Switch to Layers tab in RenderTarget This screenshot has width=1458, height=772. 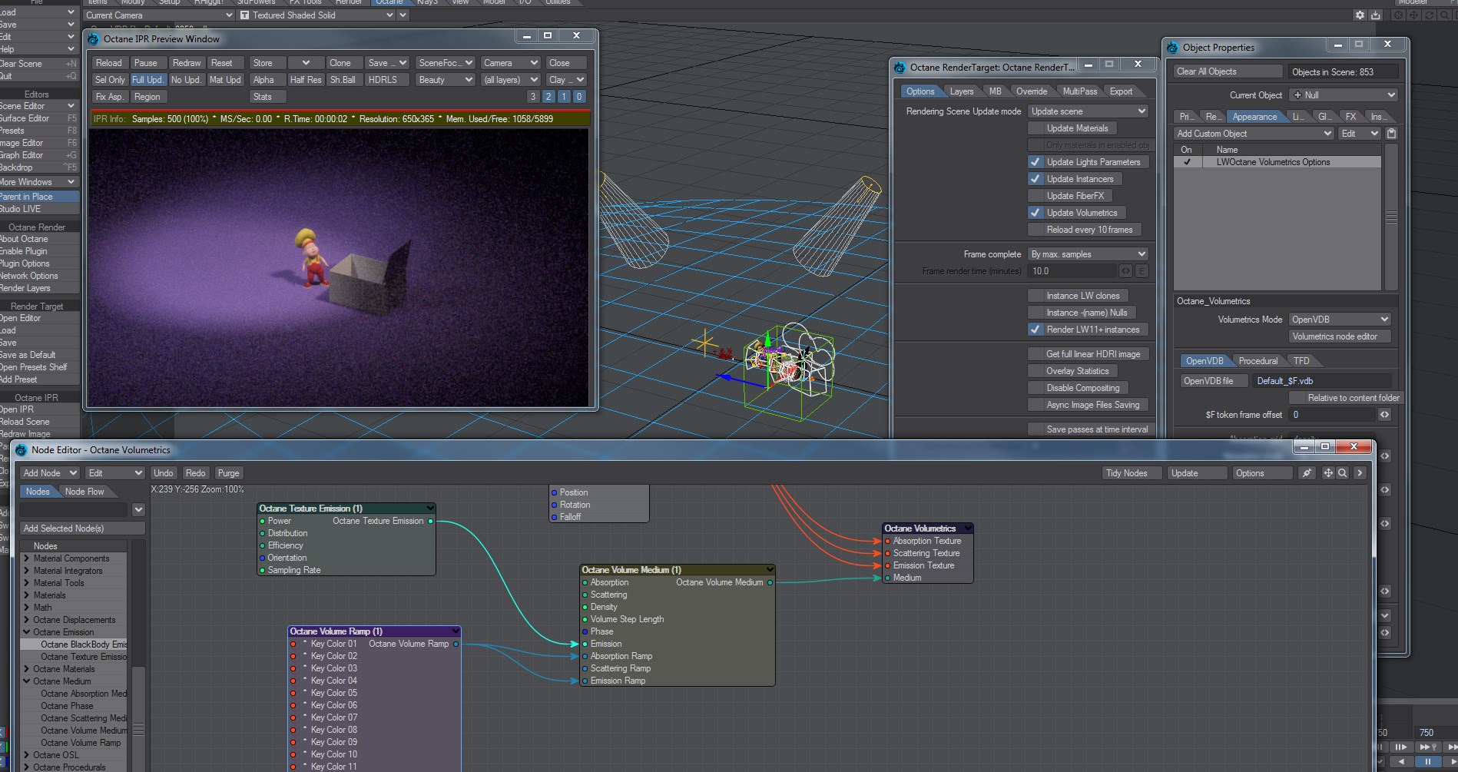(x=962, y=91)
